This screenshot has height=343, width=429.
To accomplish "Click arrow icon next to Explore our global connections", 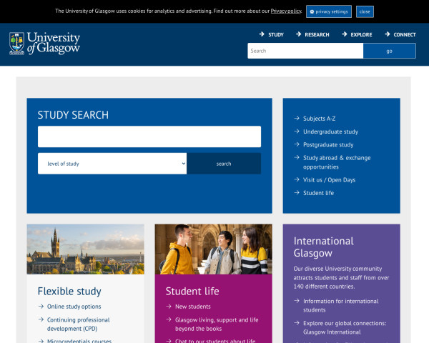I will coord(297,323).
